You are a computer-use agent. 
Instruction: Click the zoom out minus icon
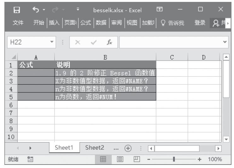149,159
